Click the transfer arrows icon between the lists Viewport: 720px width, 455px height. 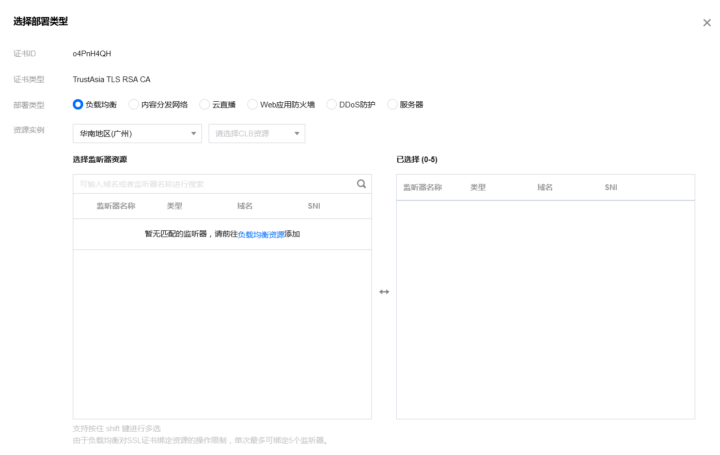coord(384,292)
